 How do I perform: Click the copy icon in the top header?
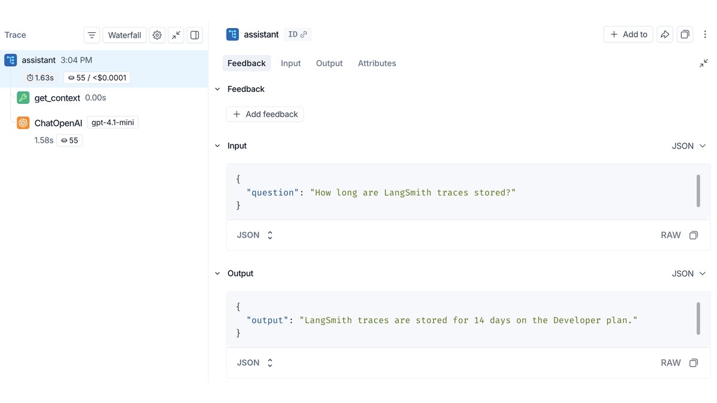[685, 35]
